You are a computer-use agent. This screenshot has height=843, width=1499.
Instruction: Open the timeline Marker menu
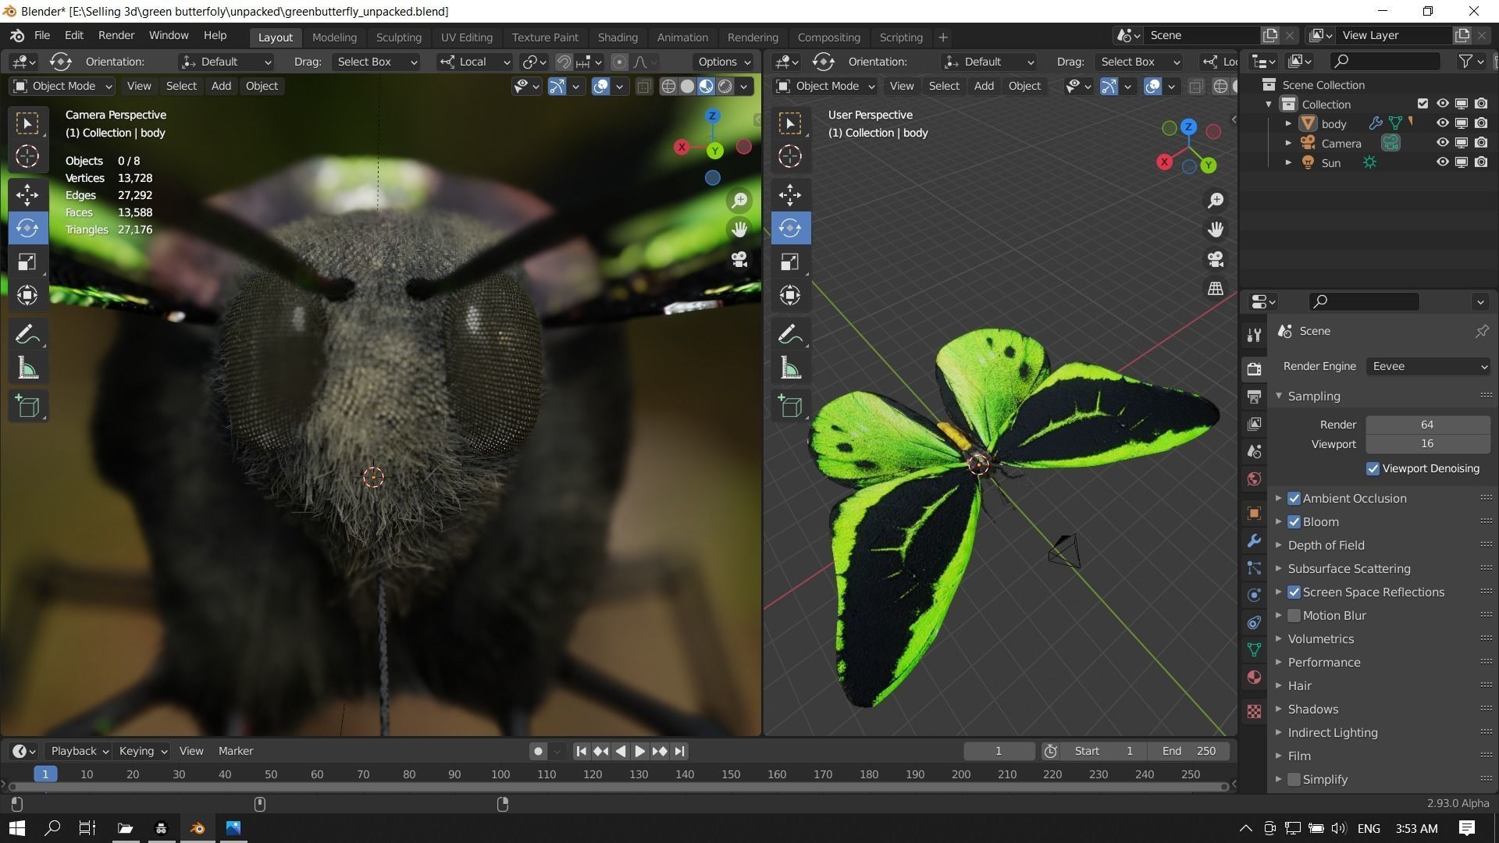(x=236, y=751)
